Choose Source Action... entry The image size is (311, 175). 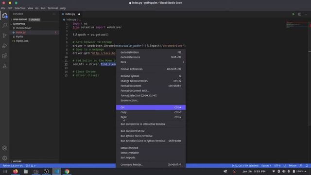coord(151,101)
